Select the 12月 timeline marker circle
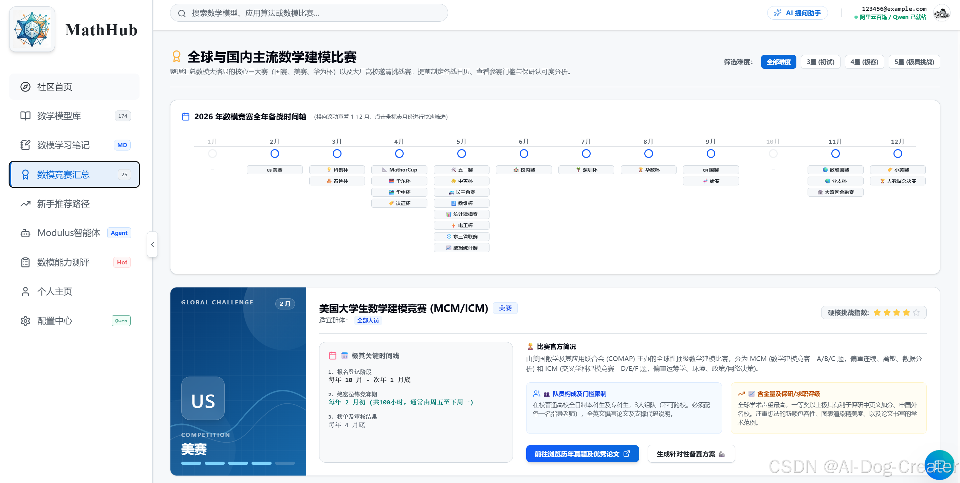960x483 pixels. click(898, 153)
